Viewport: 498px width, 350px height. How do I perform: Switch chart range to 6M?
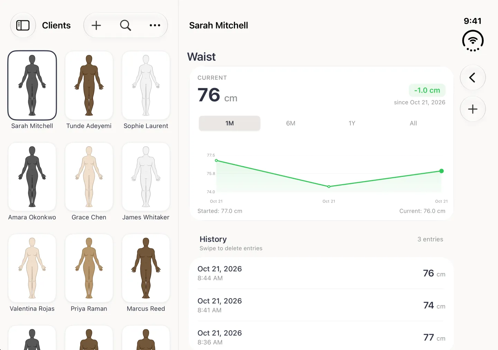(291, 123)
